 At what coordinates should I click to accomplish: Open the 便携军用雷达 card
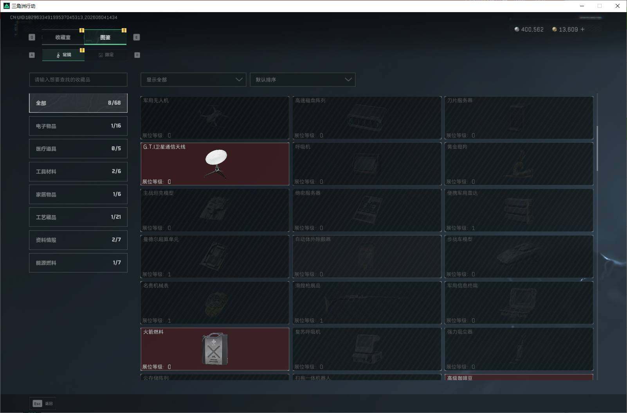point(519,210)
